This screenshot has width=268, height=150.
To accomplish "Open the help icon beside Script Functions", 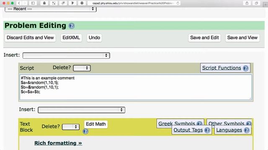I will click(x=246, y=68).
